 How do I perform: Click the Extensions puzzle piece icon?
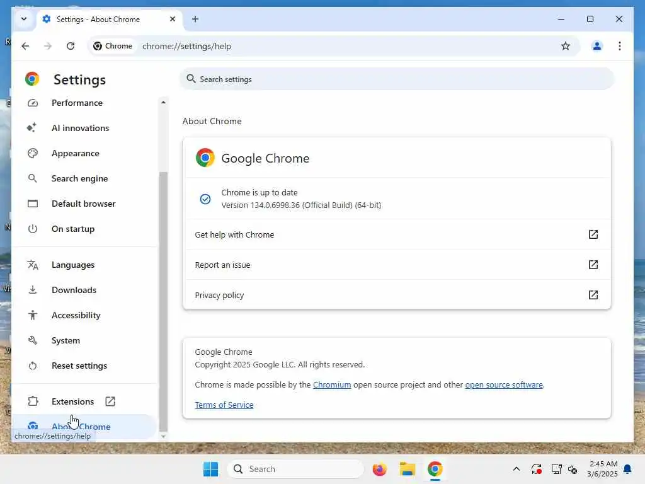[x=33, y=401]
